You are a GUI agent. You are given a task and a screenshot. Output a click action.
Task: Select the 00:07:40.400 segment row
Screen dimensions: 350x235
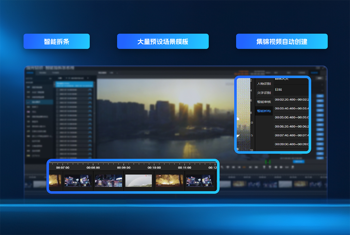click(x=291, y=135)
